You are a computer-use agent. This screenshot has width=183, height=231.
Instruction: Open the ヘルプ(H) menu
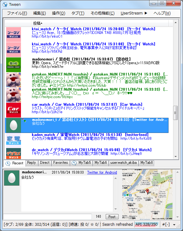click(162, 13)
